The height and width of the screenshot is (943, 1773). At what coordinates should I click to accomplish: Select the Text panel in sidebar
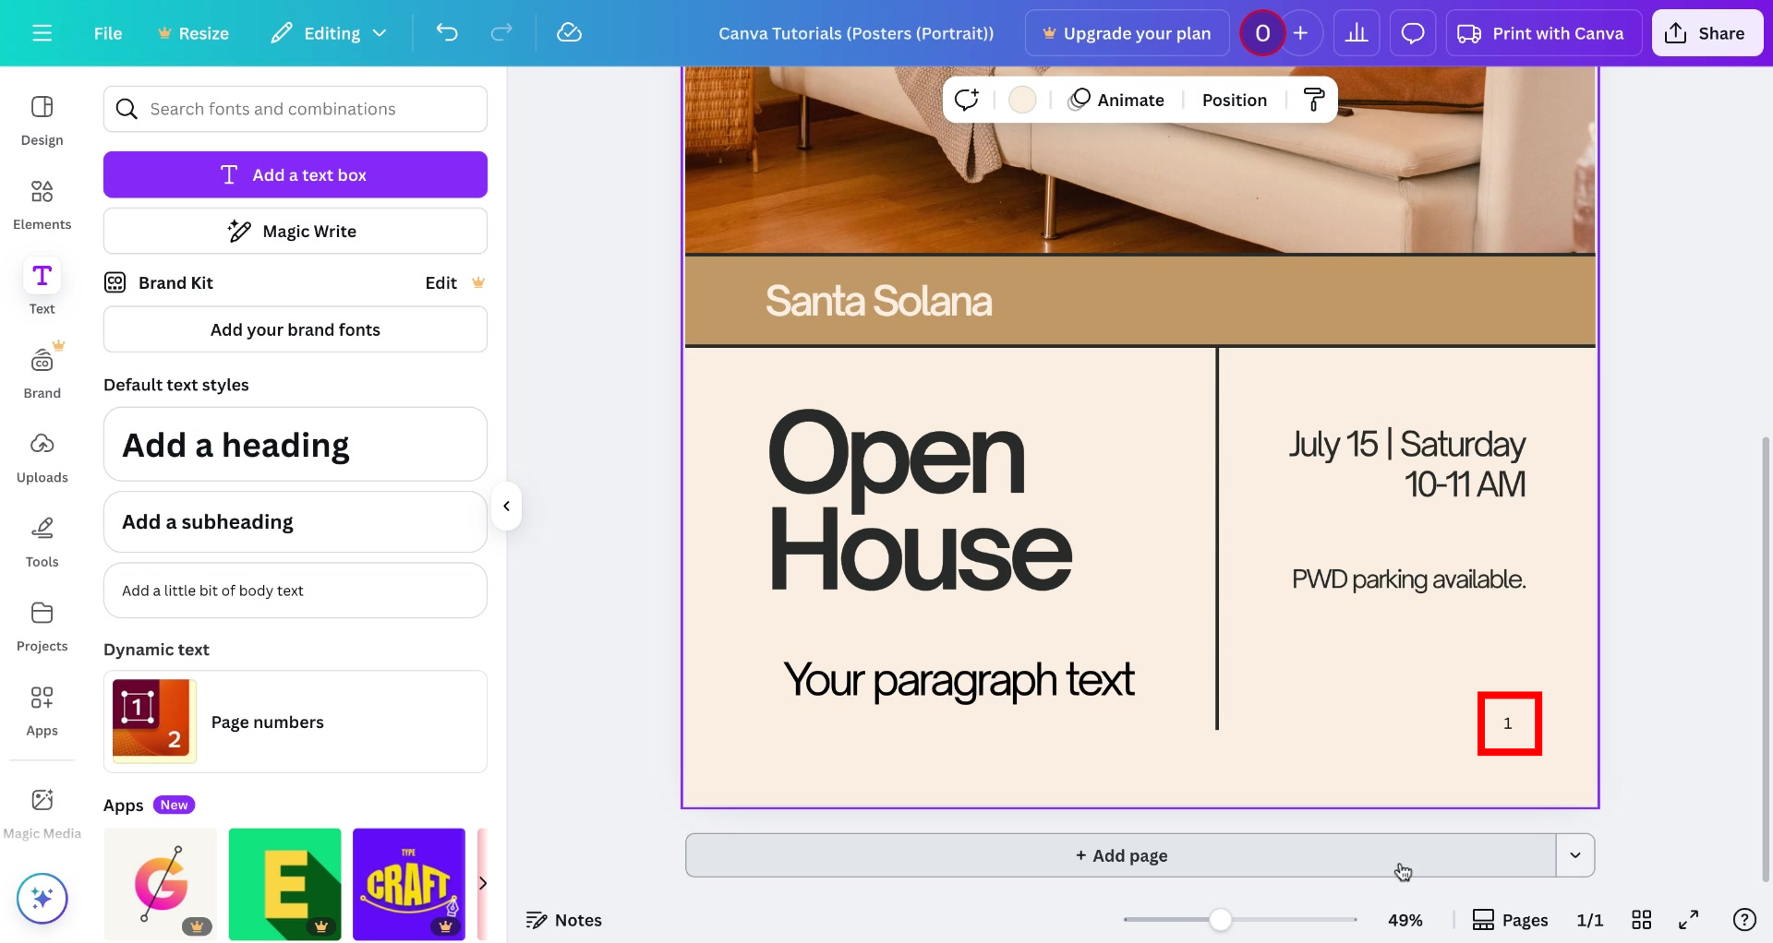point(42,286)
